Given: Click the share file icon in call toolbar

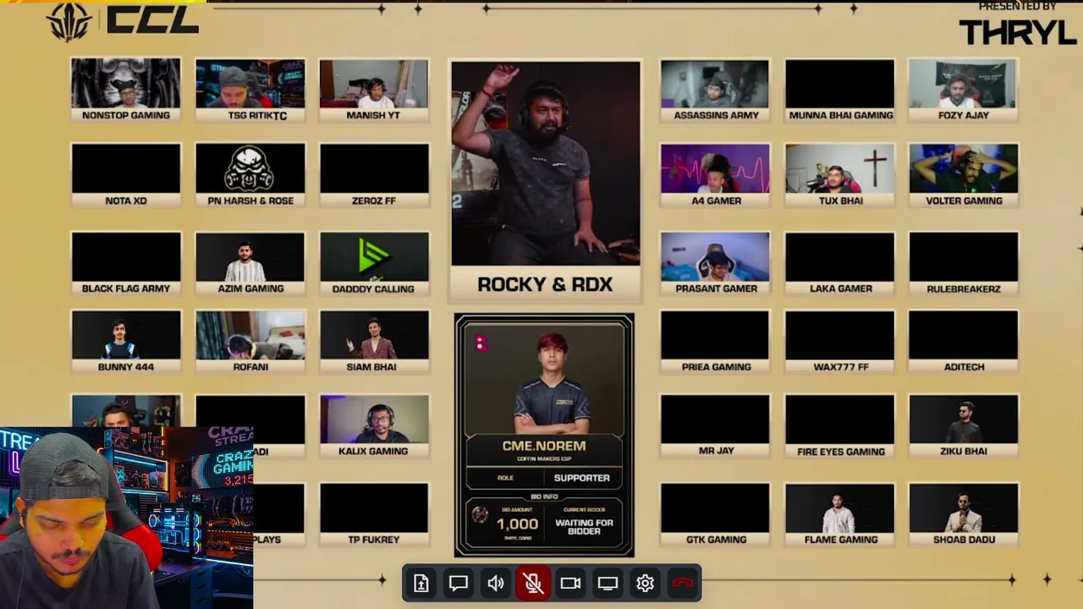Looking at the screenshot, I should 421,583.
